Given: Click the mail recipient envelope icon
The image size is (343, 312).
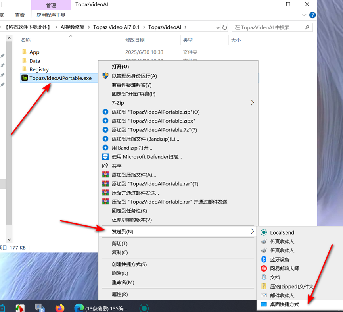Looking at the screenshot, I should coord(264,295).
